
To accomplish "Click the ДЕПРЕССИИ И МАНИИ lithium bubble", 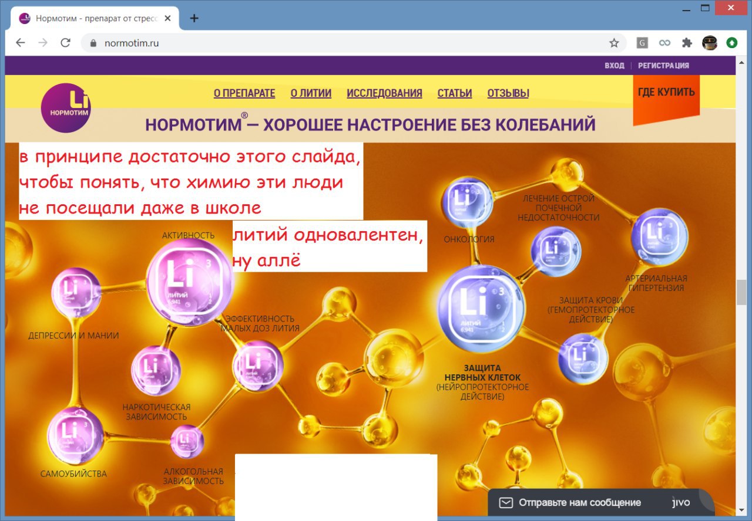I will coord(76,292).
